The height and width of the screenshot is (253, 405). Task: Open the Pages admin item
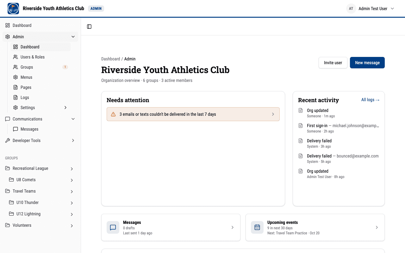[40, 87]
